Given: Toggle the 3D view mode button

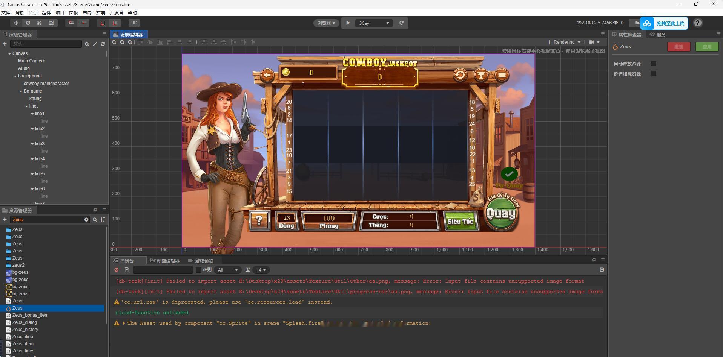Looking at the screenshot, I should click(134, 23).
